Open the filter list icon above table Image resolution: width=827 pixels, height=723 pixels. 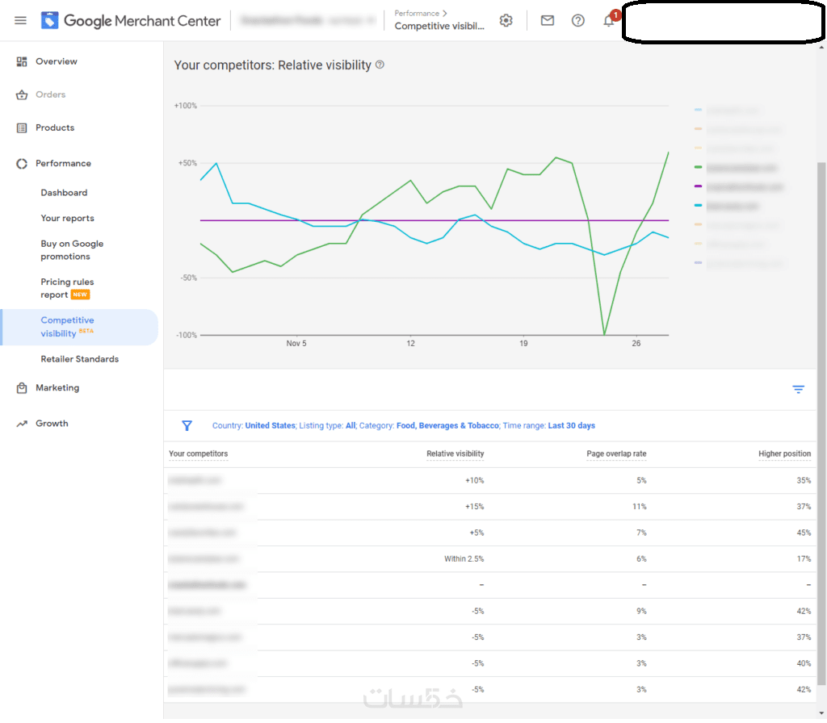798,390
